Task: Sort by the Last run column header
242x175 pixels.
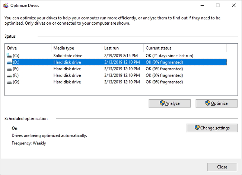Action: point(122,48)
